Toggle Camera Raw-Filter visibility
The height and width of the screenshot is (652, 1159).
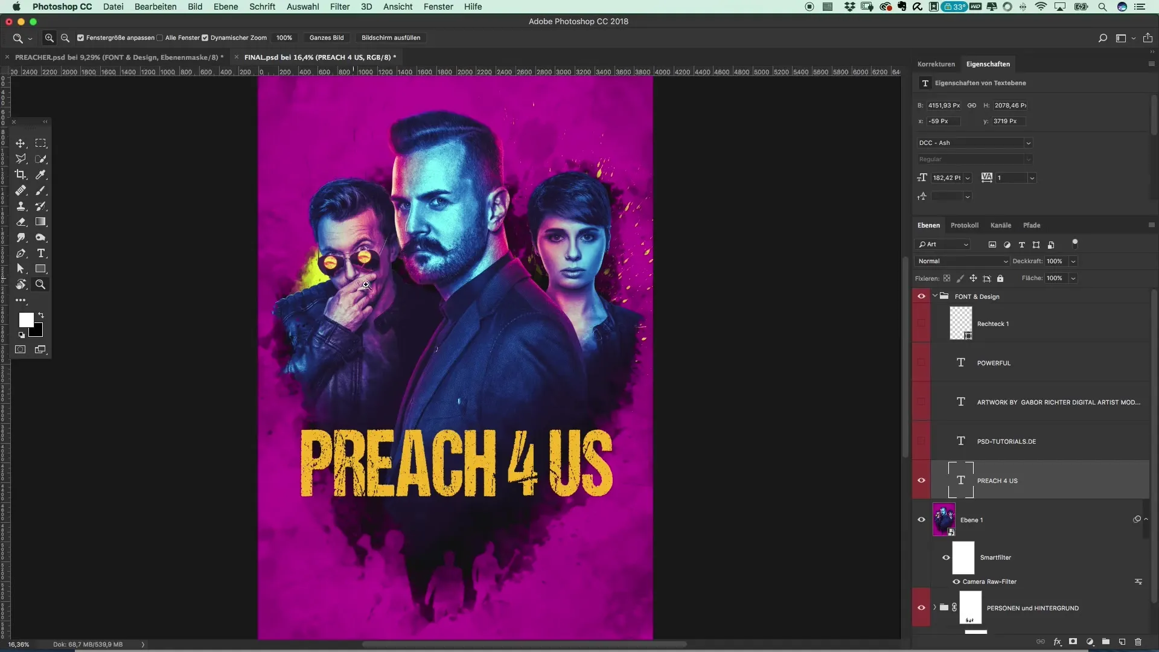click(956, 581)
